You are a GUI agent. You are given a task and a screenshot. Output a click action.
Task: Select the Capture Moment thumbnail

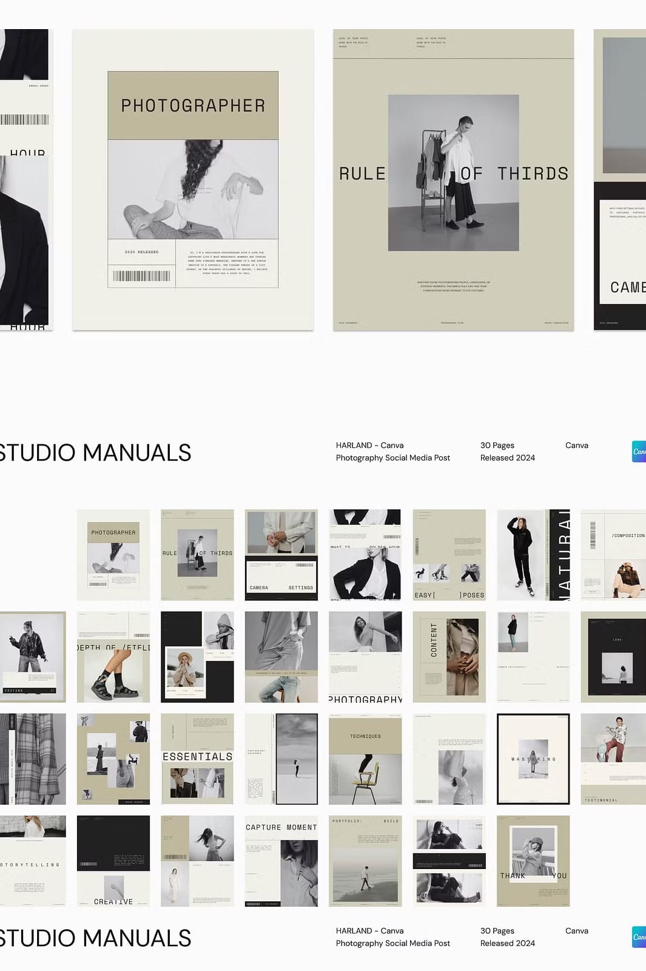point(281,861)
